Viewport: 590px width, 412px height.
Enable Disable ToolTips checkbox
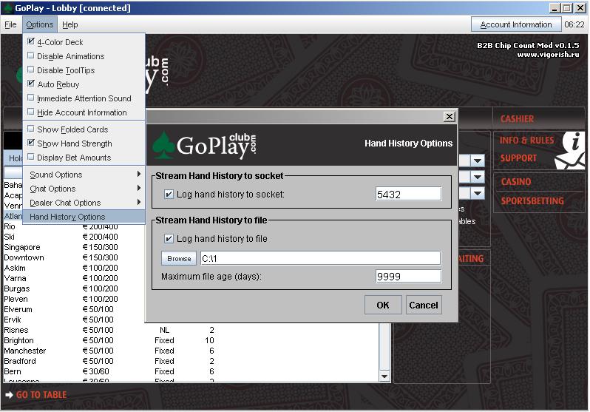(31, 70)
